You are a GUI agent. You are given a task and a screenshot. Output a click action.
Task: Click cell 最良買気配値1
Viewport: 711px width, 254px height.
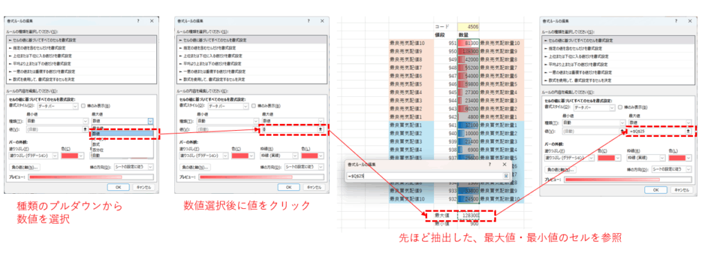[x=411, y=125]
